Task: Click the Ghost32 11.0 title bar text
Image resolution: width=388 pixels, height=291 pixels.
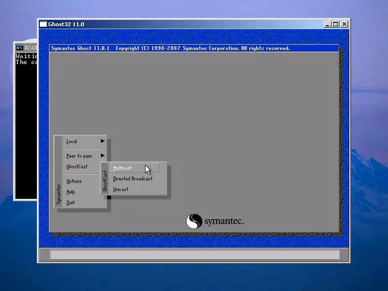Action: coord(66,24)
